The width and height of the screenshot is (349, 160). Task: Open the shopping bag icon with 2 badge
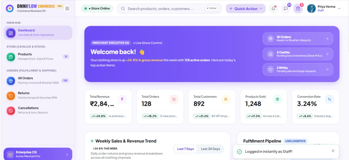click(298, 8)
